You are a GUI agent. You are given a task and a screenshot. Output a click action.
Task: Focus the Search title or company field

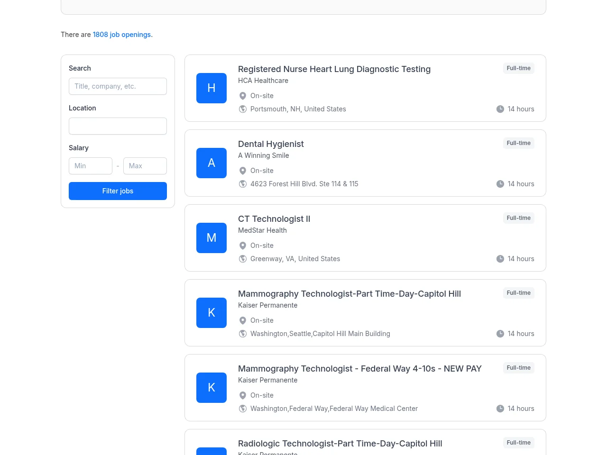tap(118, 86)
